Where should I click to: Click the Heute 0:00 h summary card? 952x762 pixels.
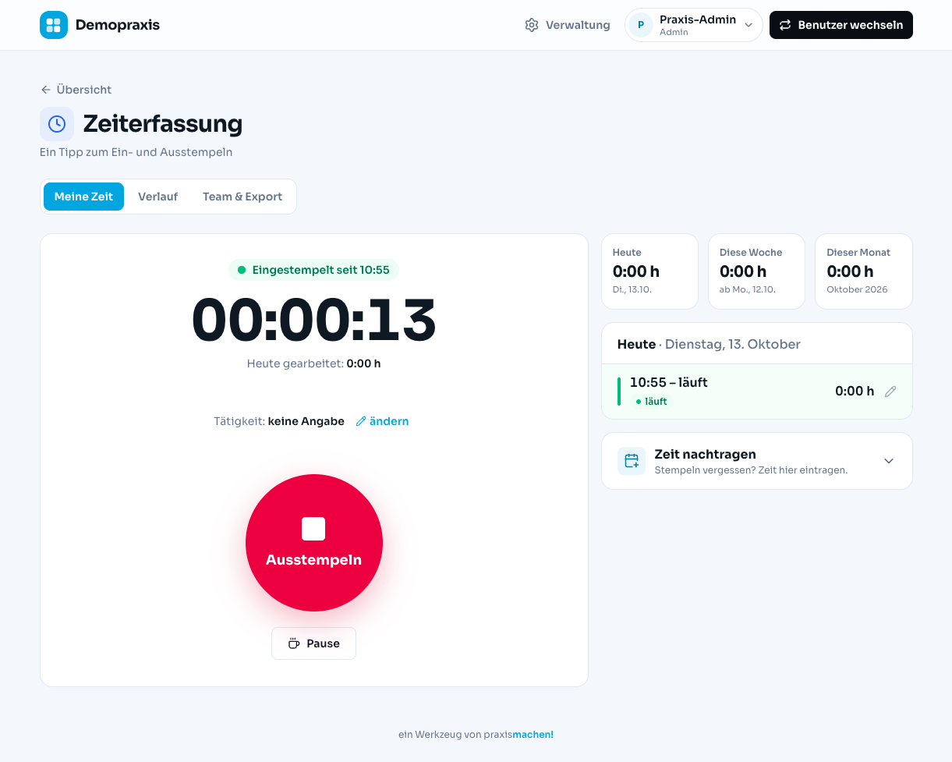point(650,271)
